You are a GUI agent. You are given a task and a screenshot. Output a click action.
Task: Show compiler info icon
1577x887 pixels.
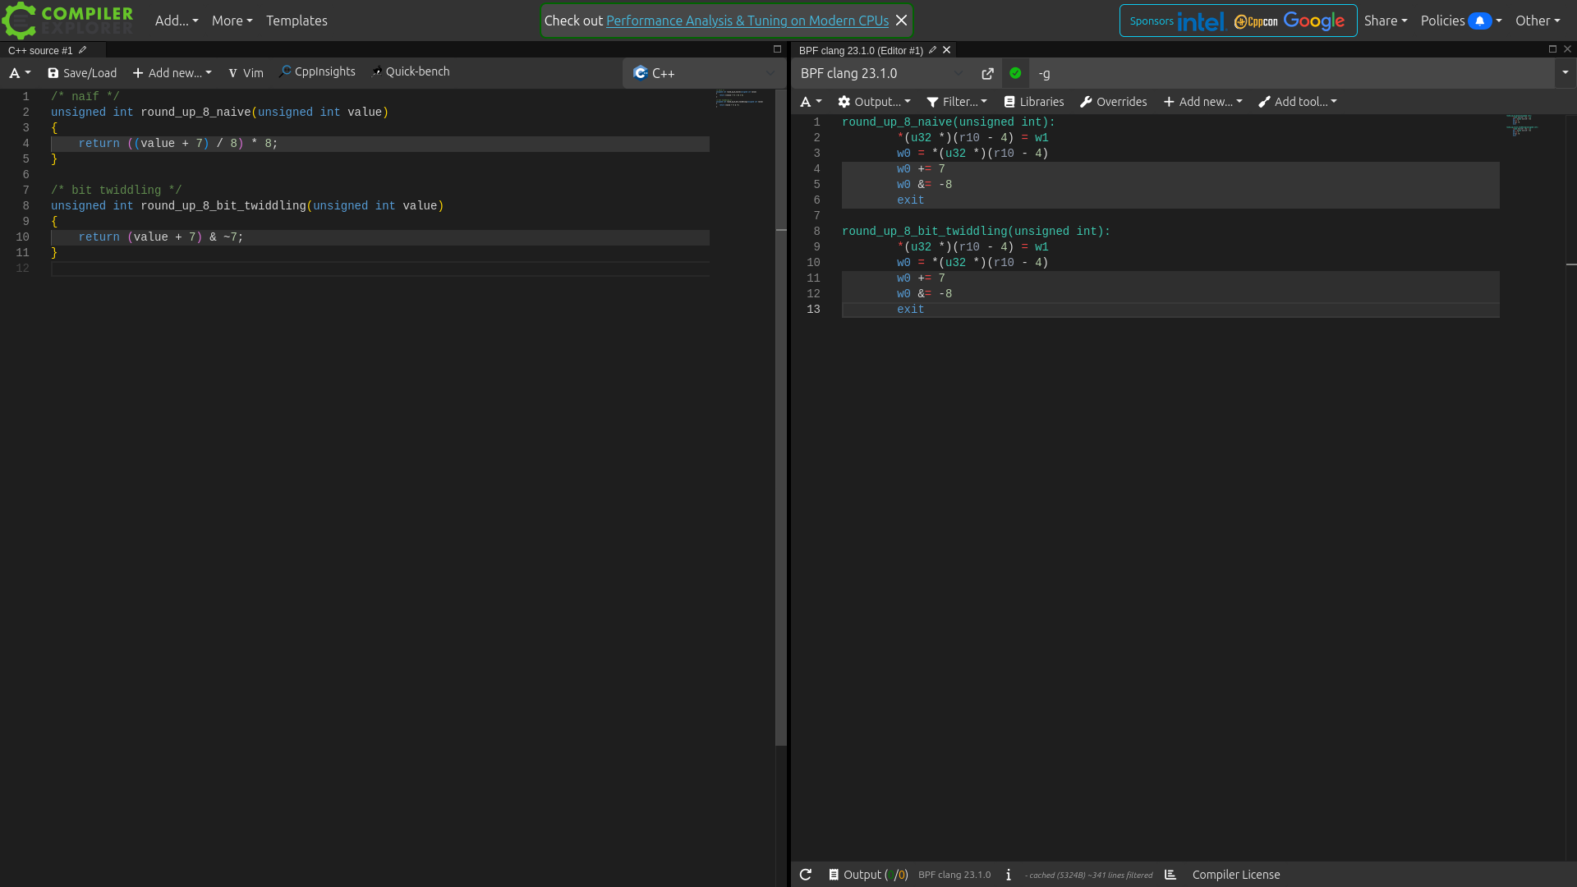point(1009,875)
